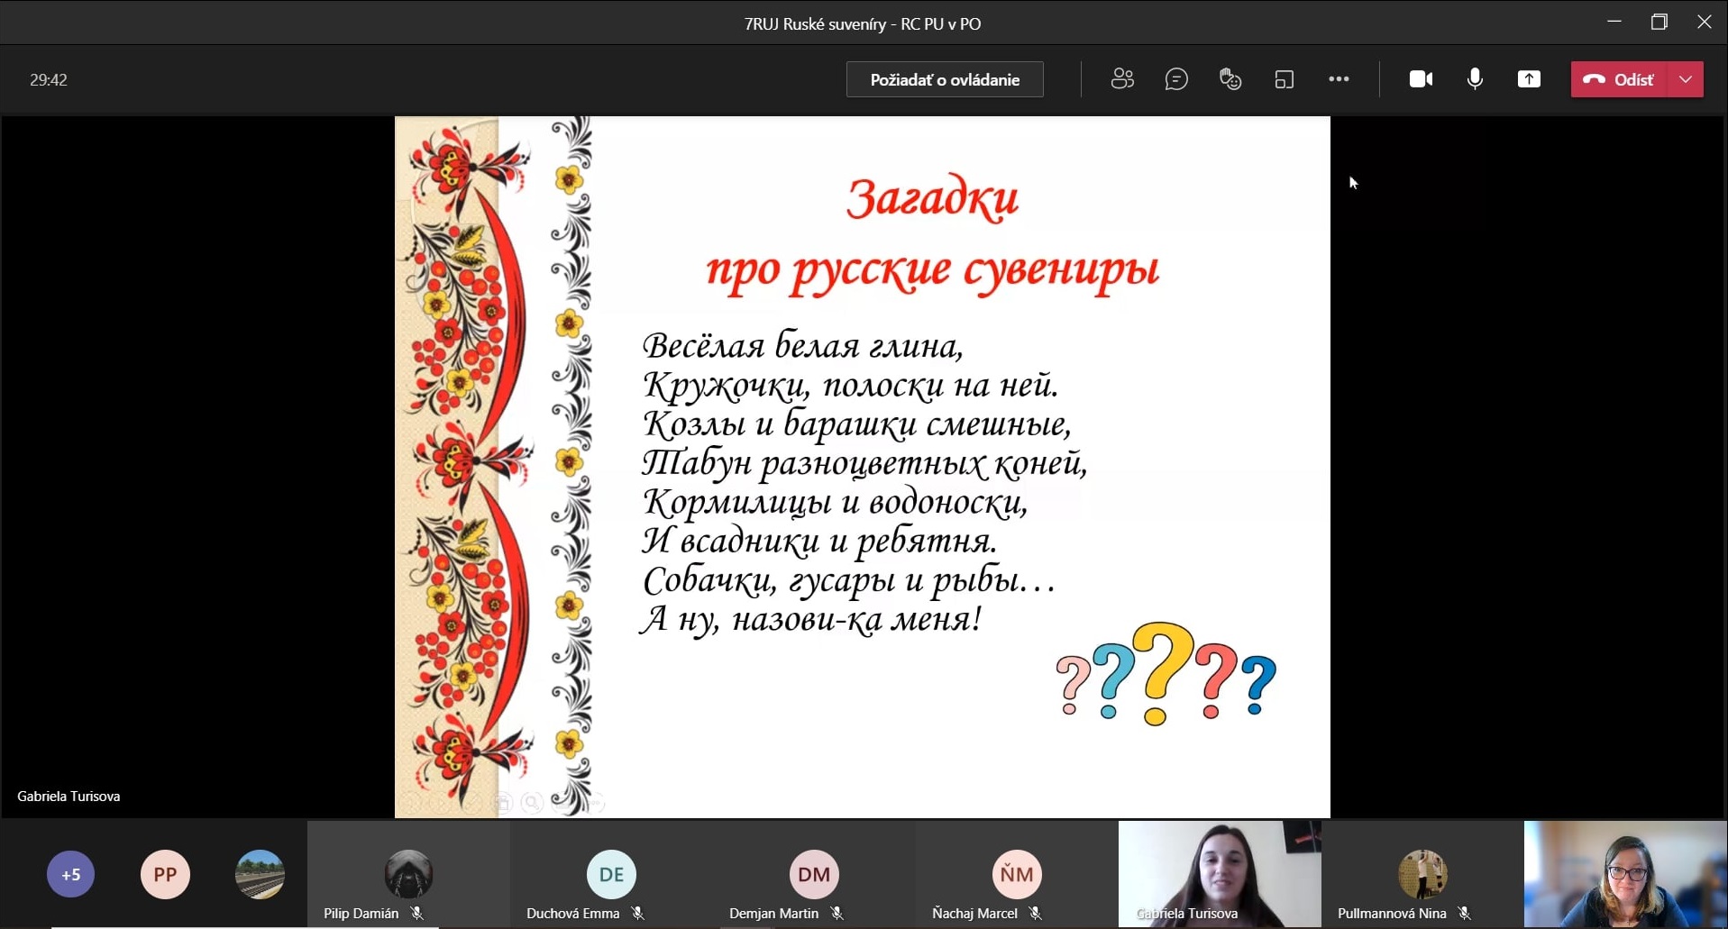
Task: Toggle the camera on or off
Action: 1421,79
